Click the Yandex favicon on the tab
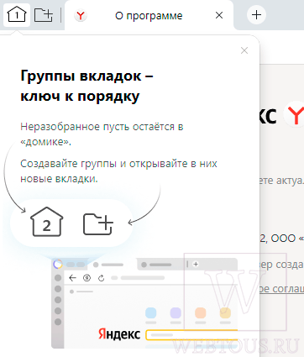Image resolution: width=304 pixels, height=357 pixels. coord(81,16)
